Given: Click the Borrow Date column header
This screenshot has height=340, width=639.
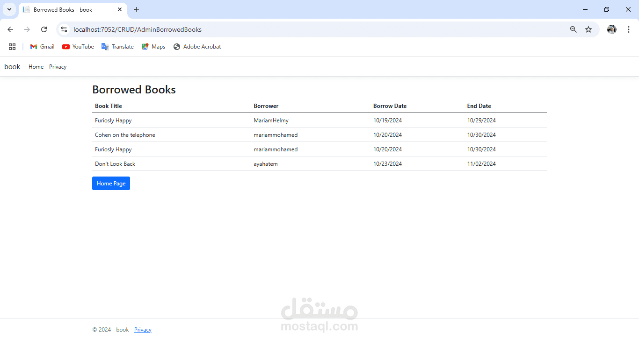Looking at the screenshot, I should point(390,106).
